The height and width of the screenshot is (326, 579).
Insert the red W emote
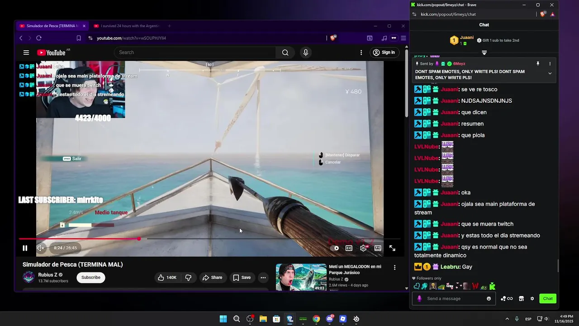pyautogui.click(x=475, y=286)
